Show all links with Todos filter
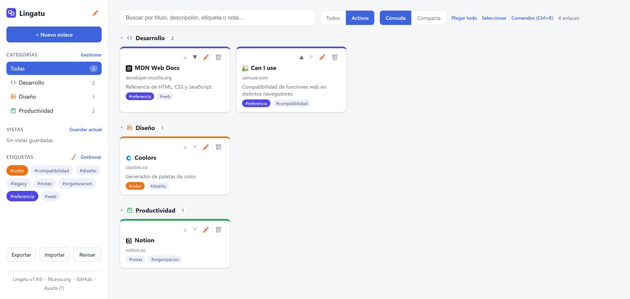The height and width of the screenshot is (299, 630). [333, 18]
